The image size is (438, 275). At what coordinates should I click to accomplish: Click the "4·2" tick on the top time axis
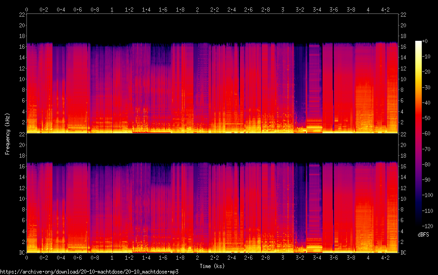coord(385,10)
